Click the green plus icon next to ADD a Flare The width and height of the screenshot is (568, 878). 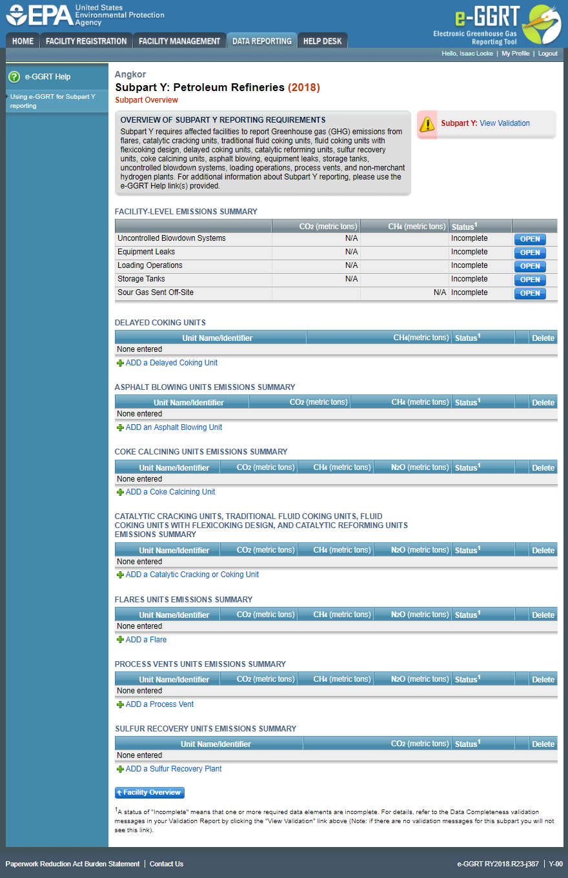(x=120, y=640)
